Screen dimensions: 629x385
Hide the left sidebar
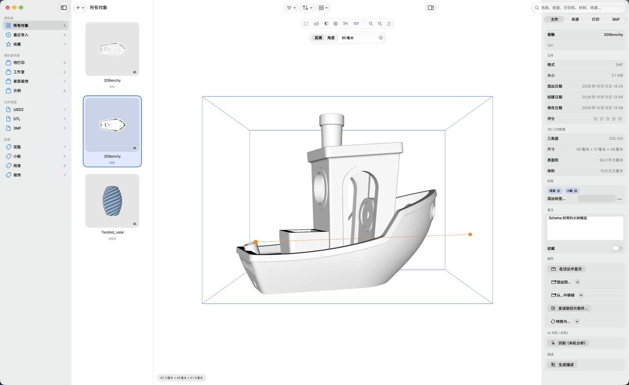(x=64, y=8)
